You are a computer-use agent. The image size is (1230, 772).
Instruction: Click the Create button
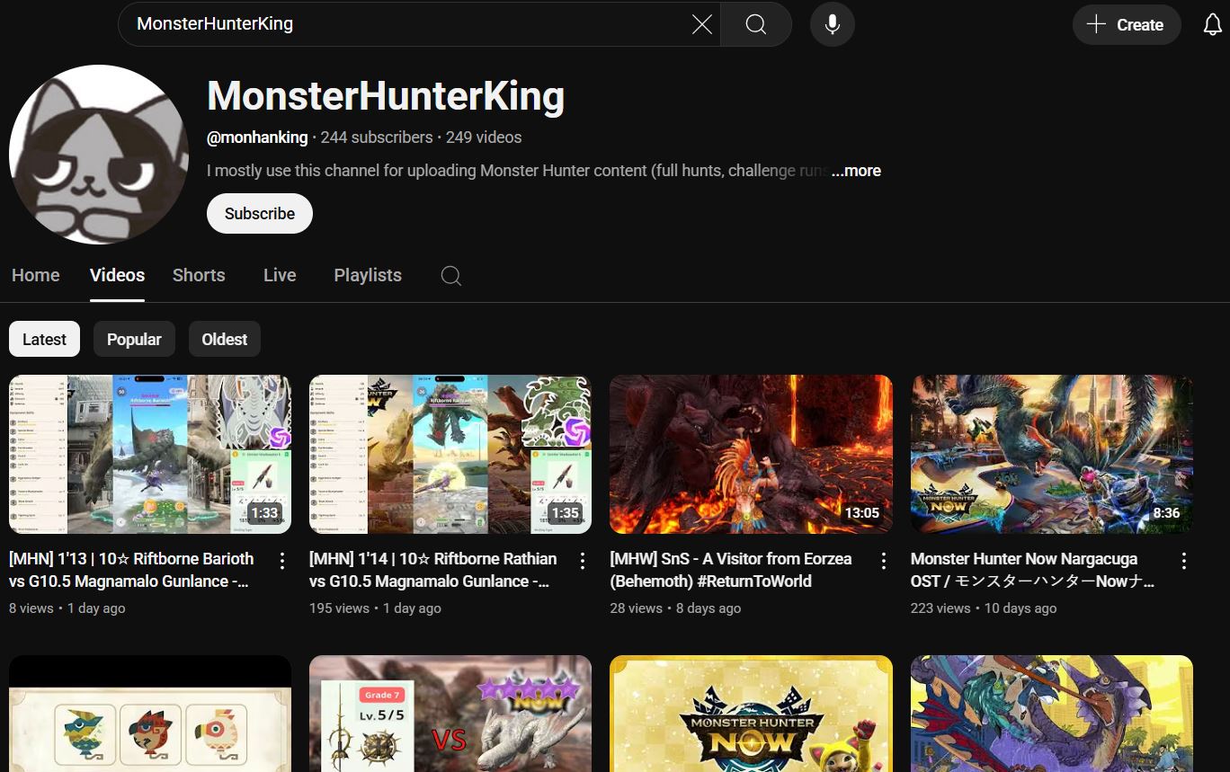click(1127, 24)
